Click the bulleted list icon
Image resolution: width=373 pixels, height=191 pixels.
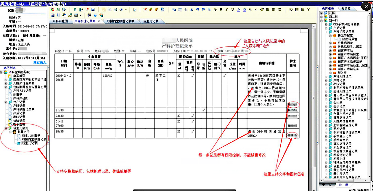coord(297,9)
